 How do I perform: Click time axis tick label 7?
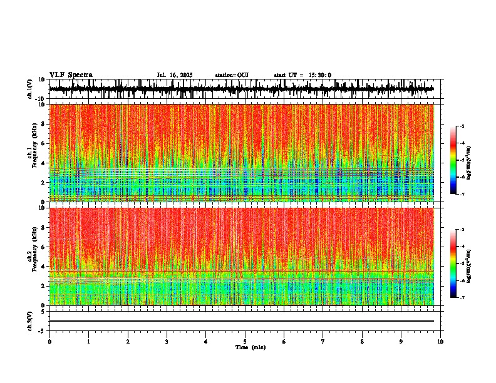(323, 342)
